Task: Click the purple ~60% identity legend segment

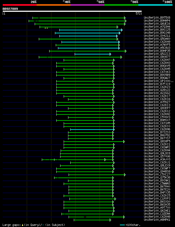Action: pos(87,5)
